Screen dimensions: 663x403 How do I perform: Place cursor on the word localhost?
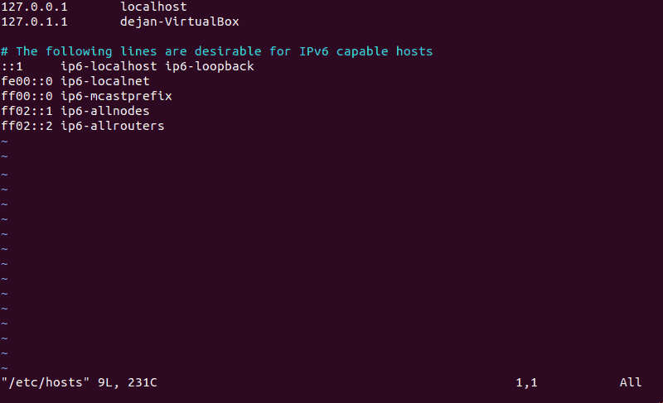(153, 7)
